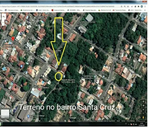149x128 pixels.
Task: Open the Google apps grid icon
Action: click(137, 16)
